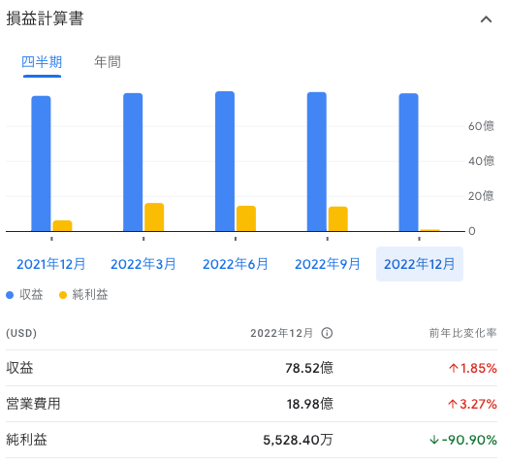The height and width of the screenshot is (463, 508).
Task: Click the red up arrow next to 1.85%
Action: 454,368
